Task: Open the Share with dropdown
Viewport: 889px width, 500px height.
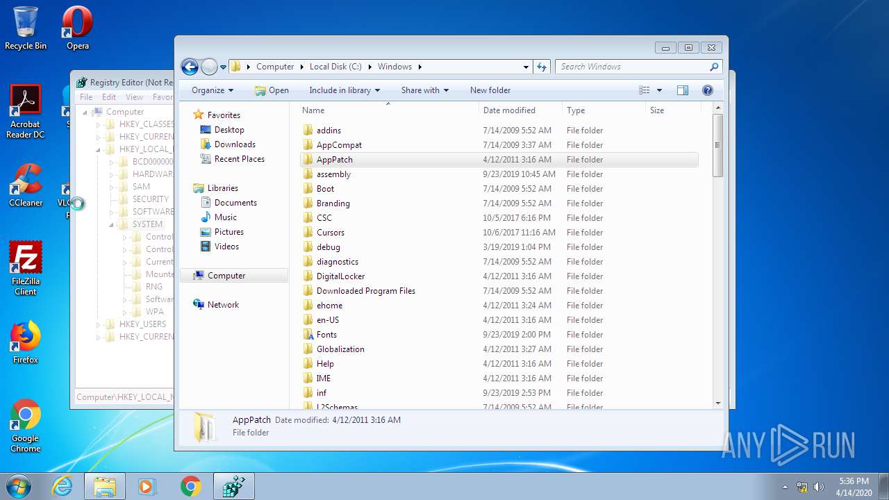Action: click(425, 90)
